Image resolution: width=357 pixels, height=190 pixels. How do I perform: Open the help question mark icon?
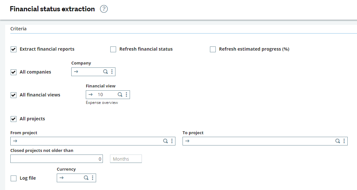click(104, 9)
